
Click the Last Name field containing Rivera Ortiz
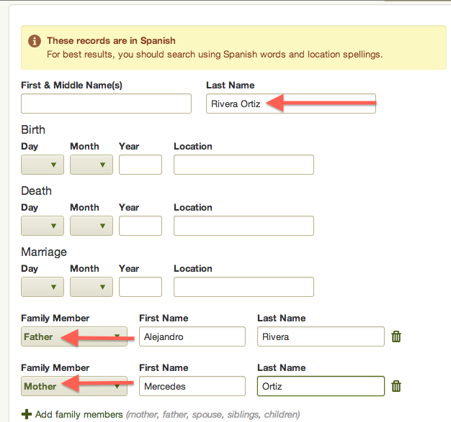291,104
